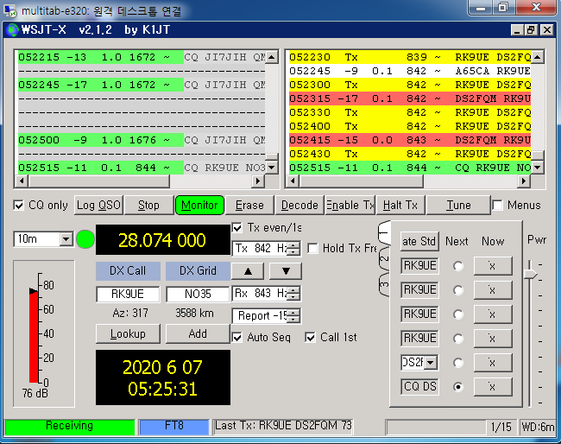Click right decode pane scroll-up arrow
The width and height of the screenshot is (561, 444).
[x=538, y=57]
